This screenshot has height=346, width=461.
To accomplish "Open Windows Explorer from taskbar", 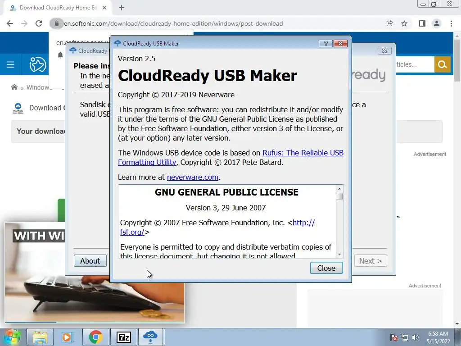I will [x=40, y=337].
